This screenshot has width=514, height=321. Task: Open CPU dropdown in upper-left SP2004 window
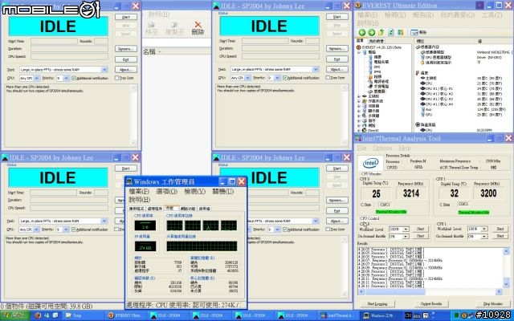37,79
